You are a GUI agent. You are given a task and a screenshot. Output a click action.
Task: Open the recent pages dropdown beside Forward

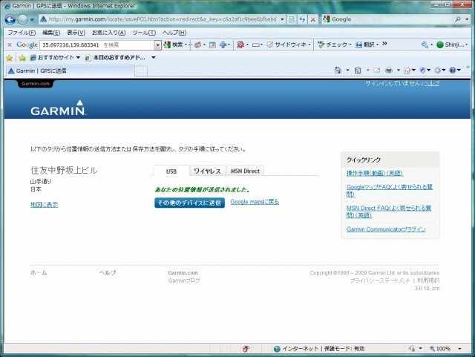32,20
